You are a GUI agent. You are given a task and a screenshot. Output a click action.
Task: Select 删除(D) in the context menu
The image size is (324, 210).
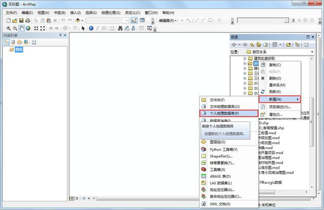click(280, 78)
